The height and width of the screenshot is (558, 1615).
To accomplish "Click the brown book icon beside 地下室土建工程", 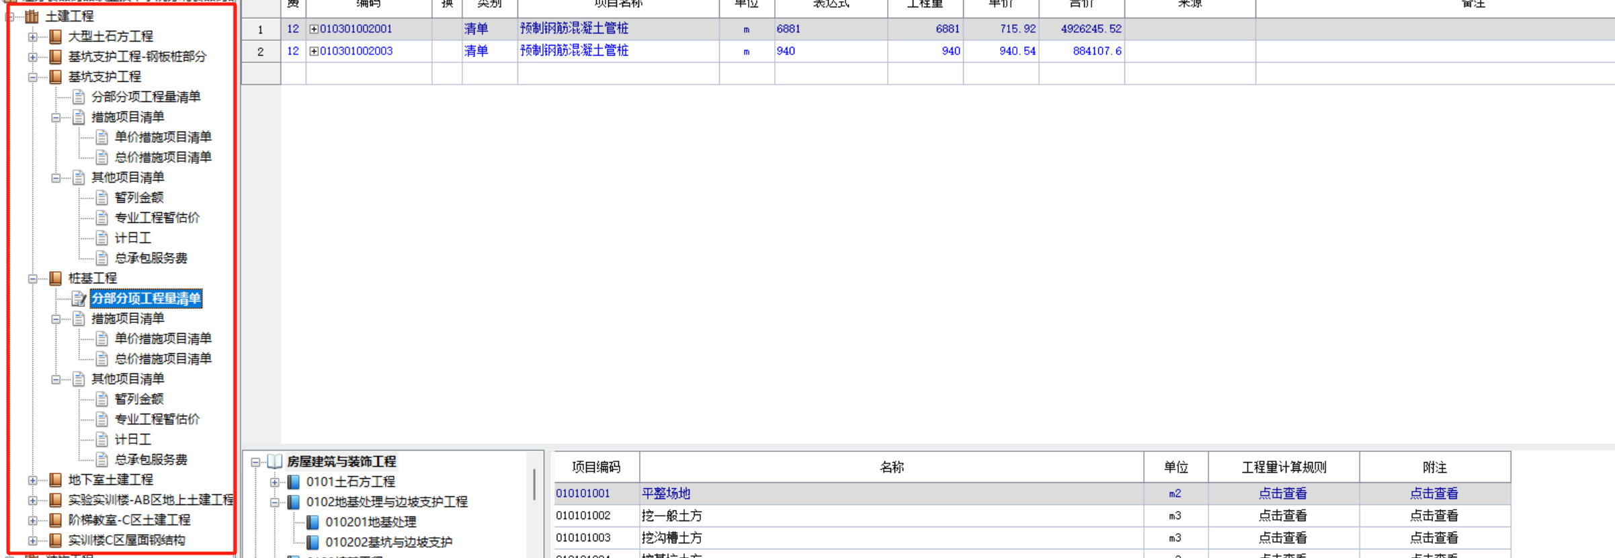I will pyautogui.click(x=56, y=479).
